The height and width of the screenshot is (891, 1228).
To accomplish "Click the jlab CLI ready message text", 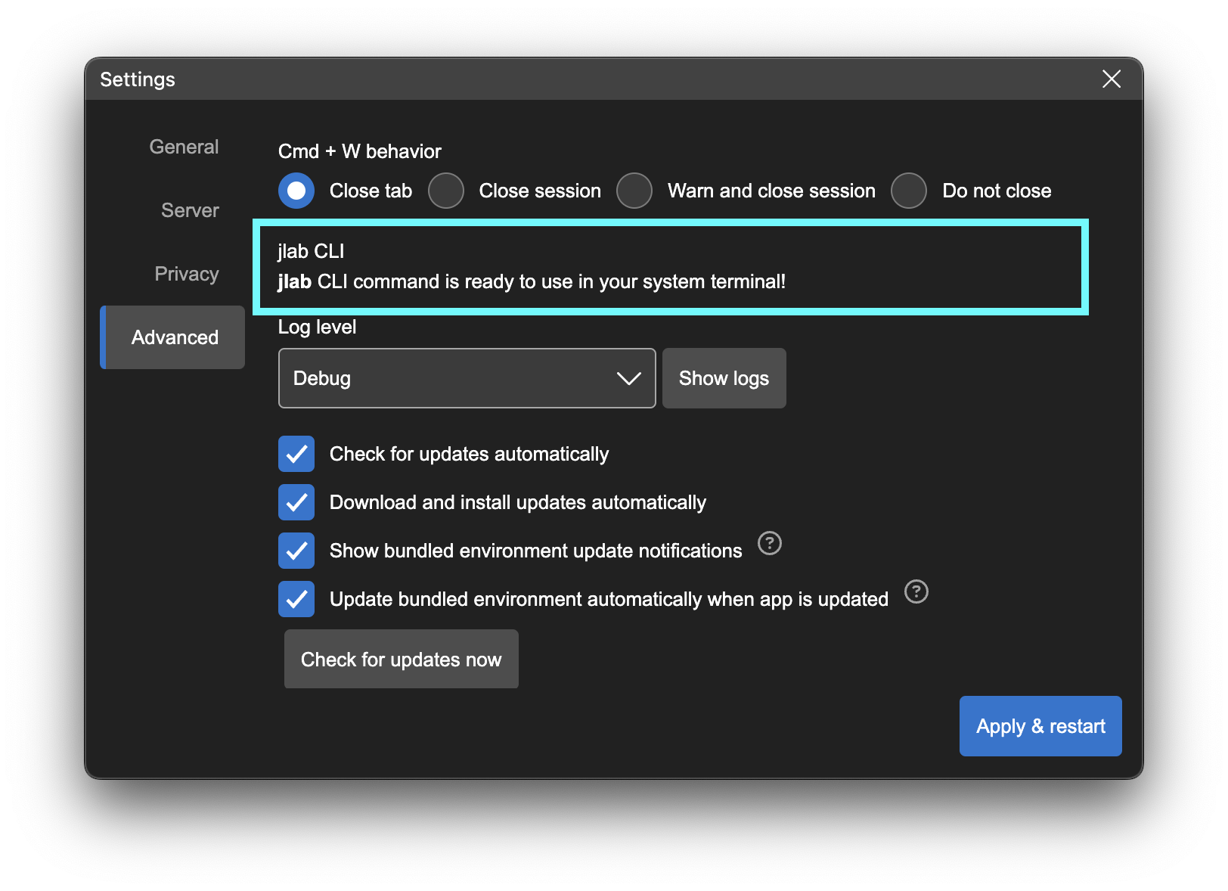I will pyautogui.click(x=532, y=281).
